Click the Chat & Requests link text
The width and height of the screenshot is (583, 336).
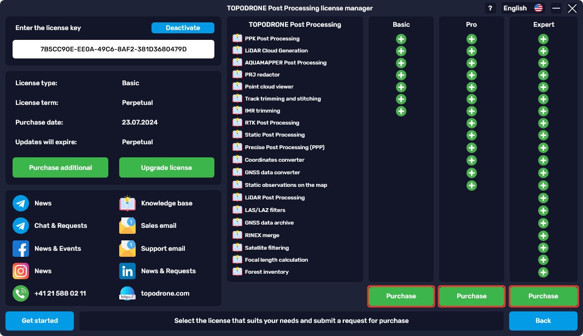click(61, 226)
